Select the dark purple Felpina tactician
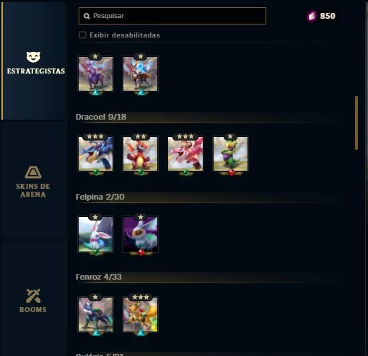The height and width of the screenshot is (356, 368). pyautogui.click(x=141, y=234)
